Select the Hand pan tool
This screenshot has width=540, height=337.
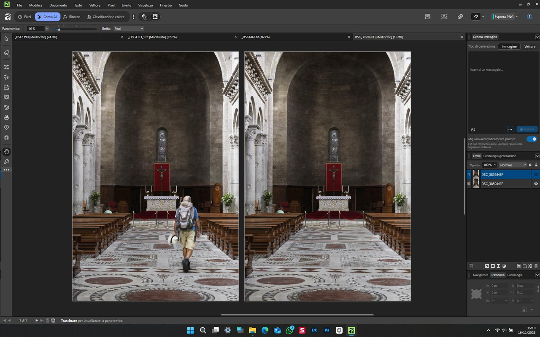pos(6,152)
